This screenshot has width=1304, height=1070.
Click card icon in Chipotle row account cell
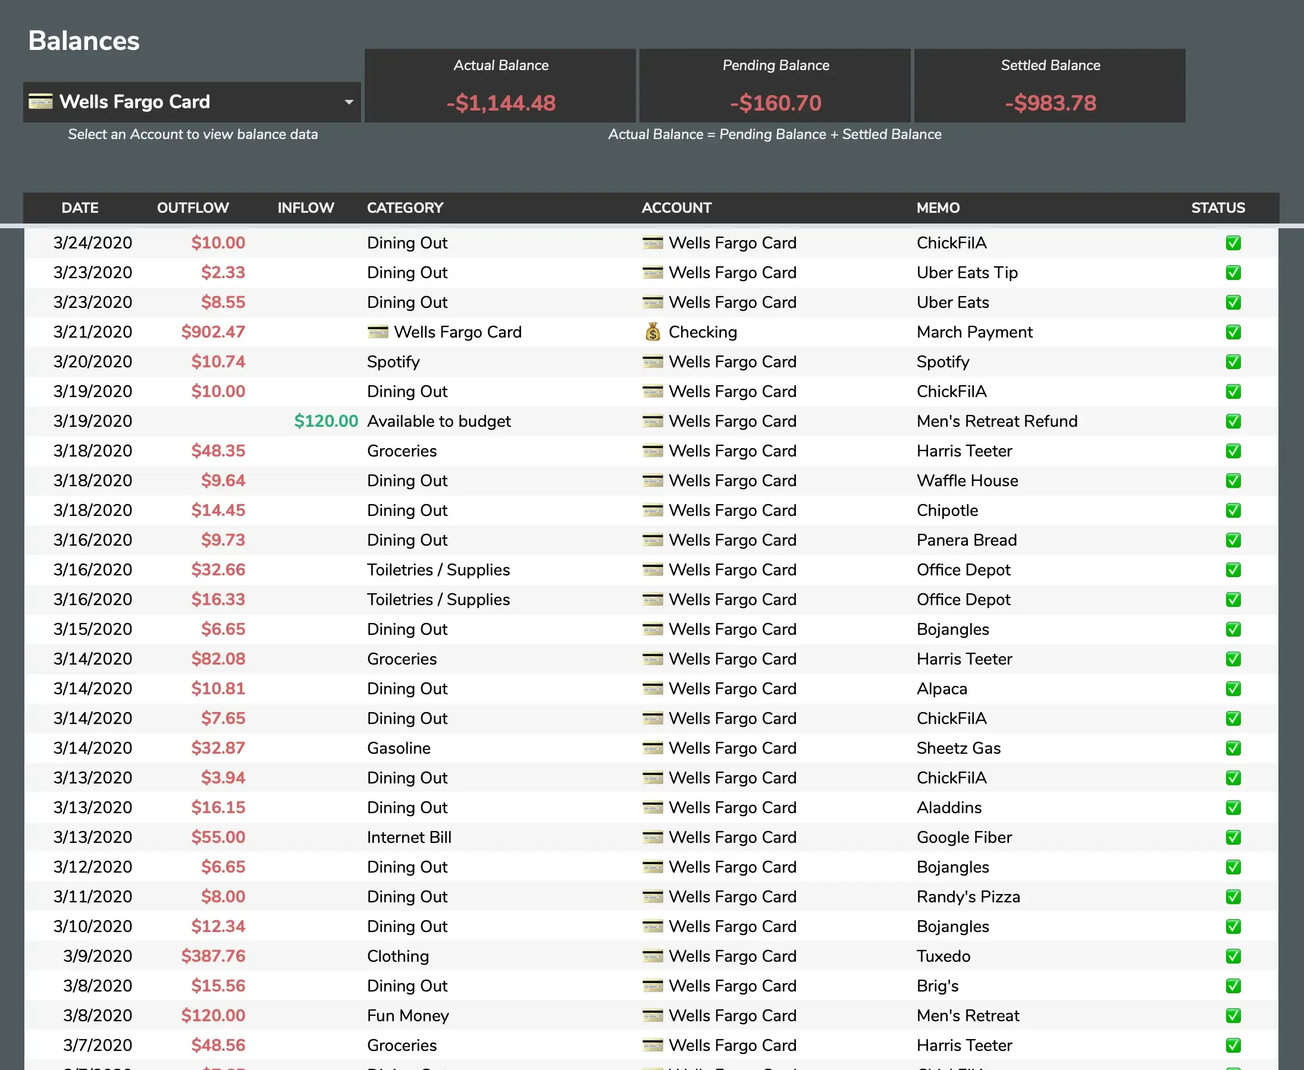point(653,511)
